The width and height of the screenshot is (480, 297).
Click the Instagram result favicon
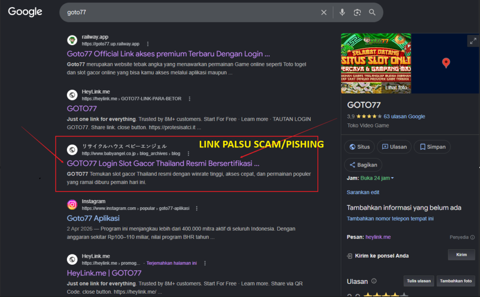(x=72, y=204)
